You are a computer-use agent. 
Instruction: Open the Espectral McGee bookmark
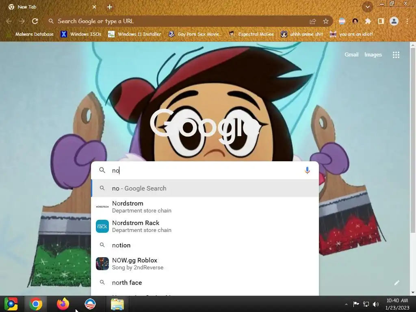pyautogui.click(x=251, y=34)
